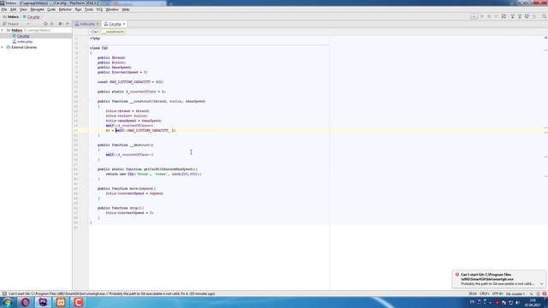Open Project panel settings gear
Screen dimensions: 548x308
[x=60, y=24]
